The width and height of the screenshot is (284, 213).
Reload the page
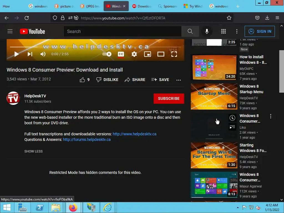click(x=27, y=18)
